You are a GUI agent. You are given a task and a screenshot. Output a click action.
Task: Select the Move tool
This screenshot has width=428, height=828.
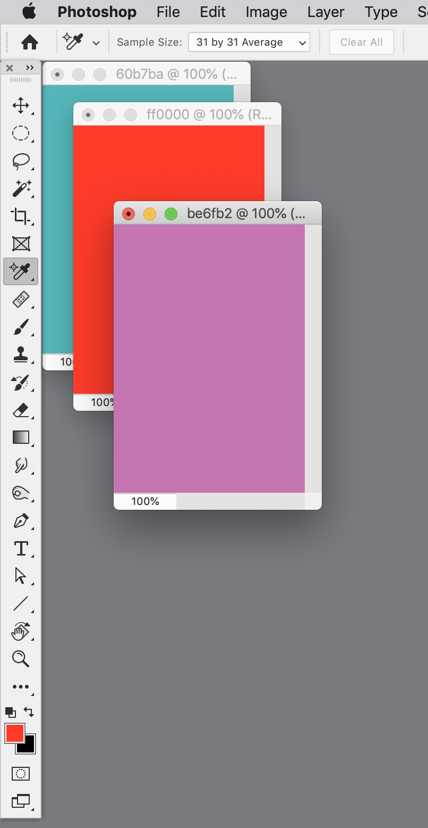[x=21, y=105]
